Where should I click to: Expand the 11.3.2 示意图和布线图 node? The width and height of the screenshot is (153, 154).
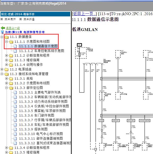coord(6,83)
